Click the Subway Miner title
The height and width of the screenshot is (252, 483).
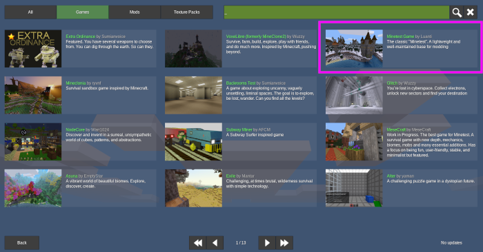239,129
